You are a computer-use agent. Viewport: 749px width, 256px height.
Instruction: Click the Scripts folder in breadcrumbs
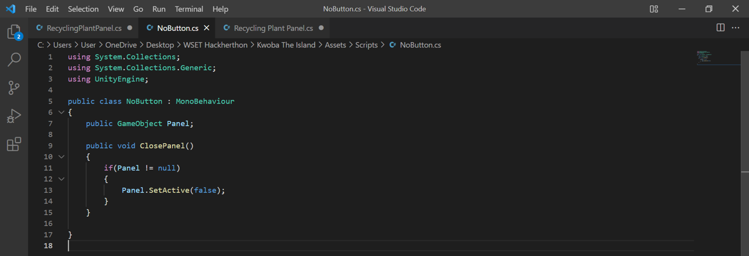(366, 45)
